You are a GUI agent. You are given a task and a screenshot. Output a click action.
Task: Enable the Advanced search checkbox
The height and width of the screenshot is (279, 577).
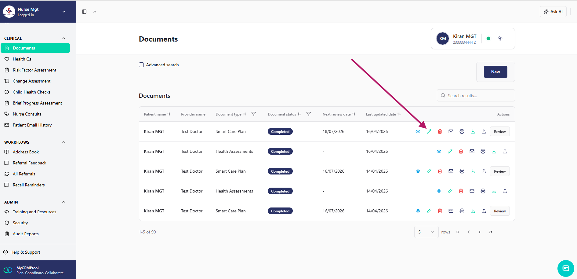tap(141, 65)
